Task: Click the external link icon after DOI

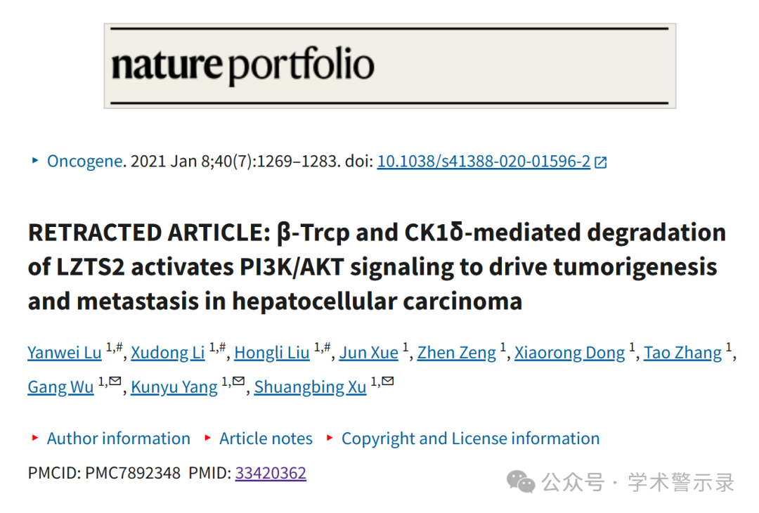Action: 600,162
